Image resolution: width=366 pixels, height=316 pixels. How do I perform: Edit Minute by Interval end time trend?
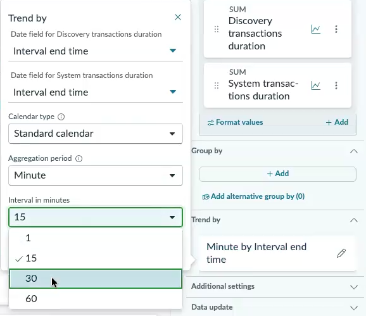(341, 253)
